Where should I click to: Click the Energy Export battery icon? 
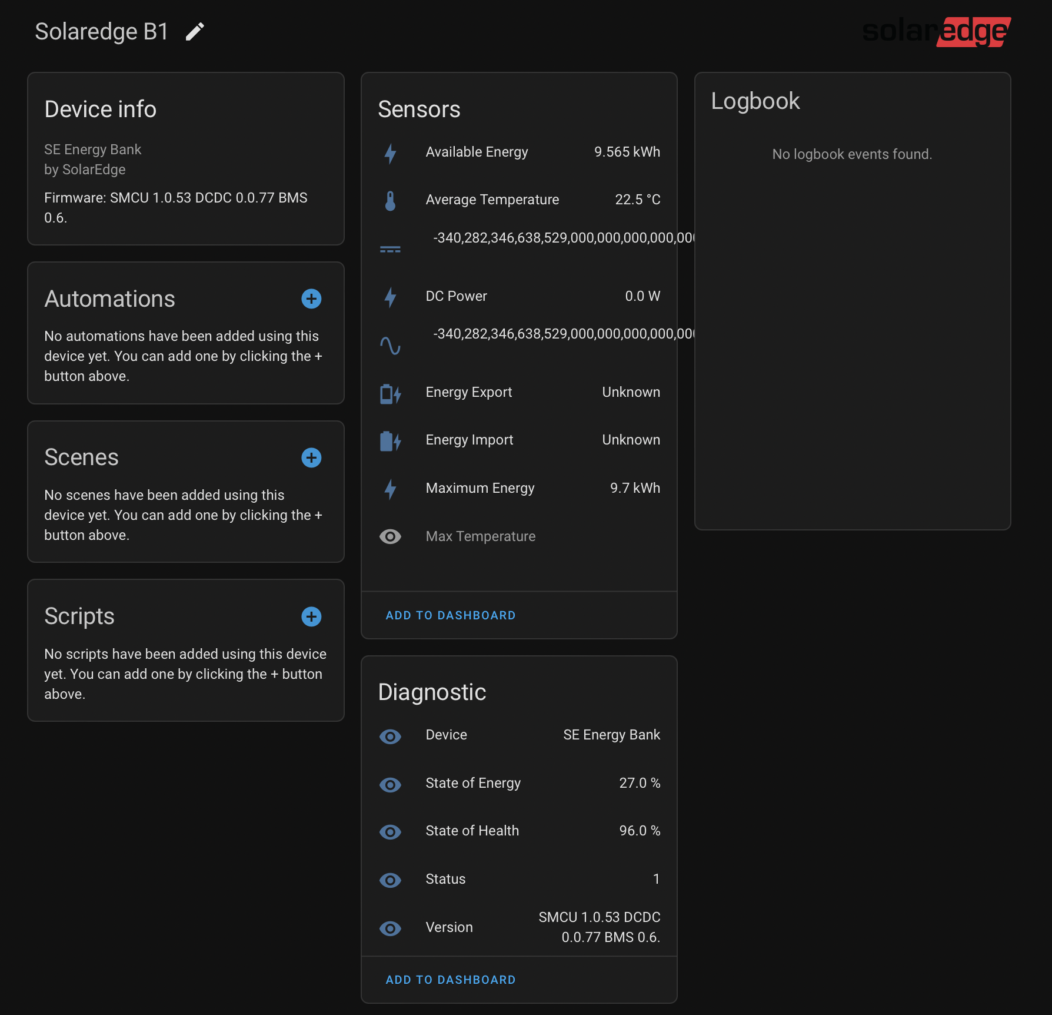pos(390,393)
